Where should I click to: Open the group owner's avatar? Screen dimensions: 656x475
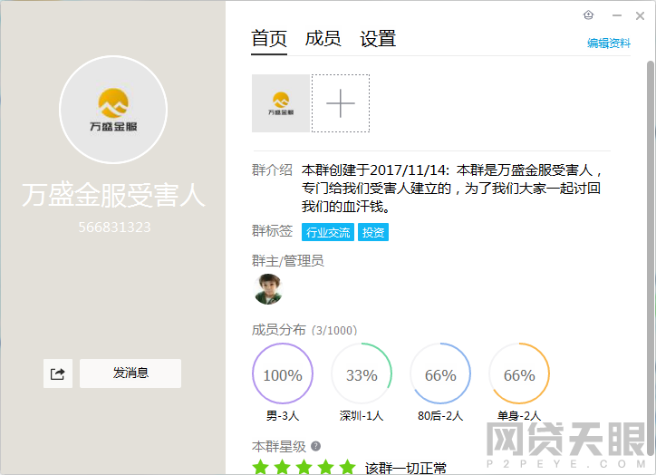click(268, 289)
